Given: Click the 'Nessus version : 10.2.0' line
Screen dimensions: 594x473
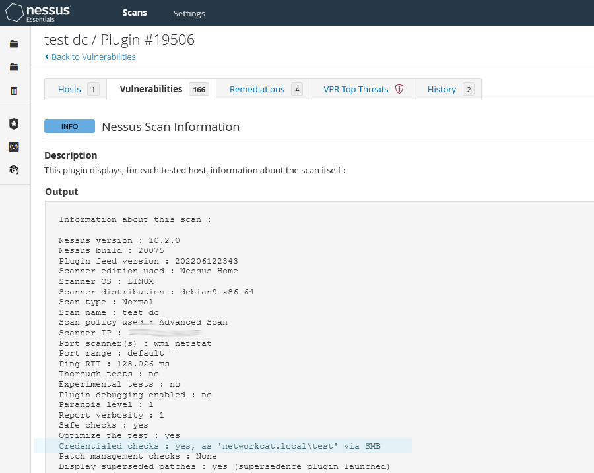Looking at the screenshot, I should [119, 240].
